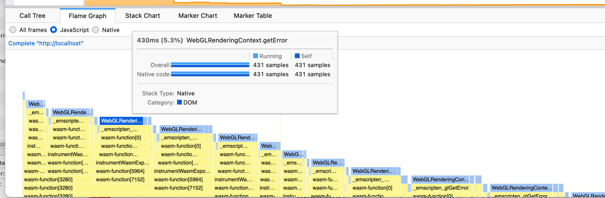Switch to the Call Tree tab

pyautogui.click(x=33, y=16)
